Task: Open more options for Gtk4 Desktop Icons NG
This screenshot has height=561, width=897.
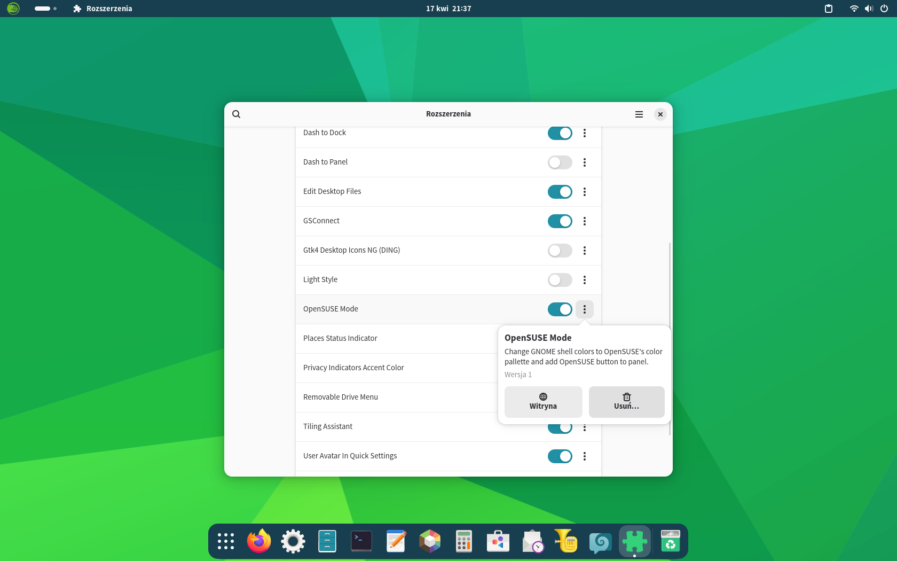Action: click(x=585, y=251)
